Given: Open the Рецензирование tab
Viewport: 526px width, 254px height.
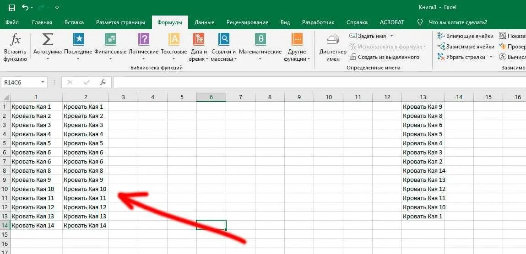Looking at the screenshot, I should (247, 22).
